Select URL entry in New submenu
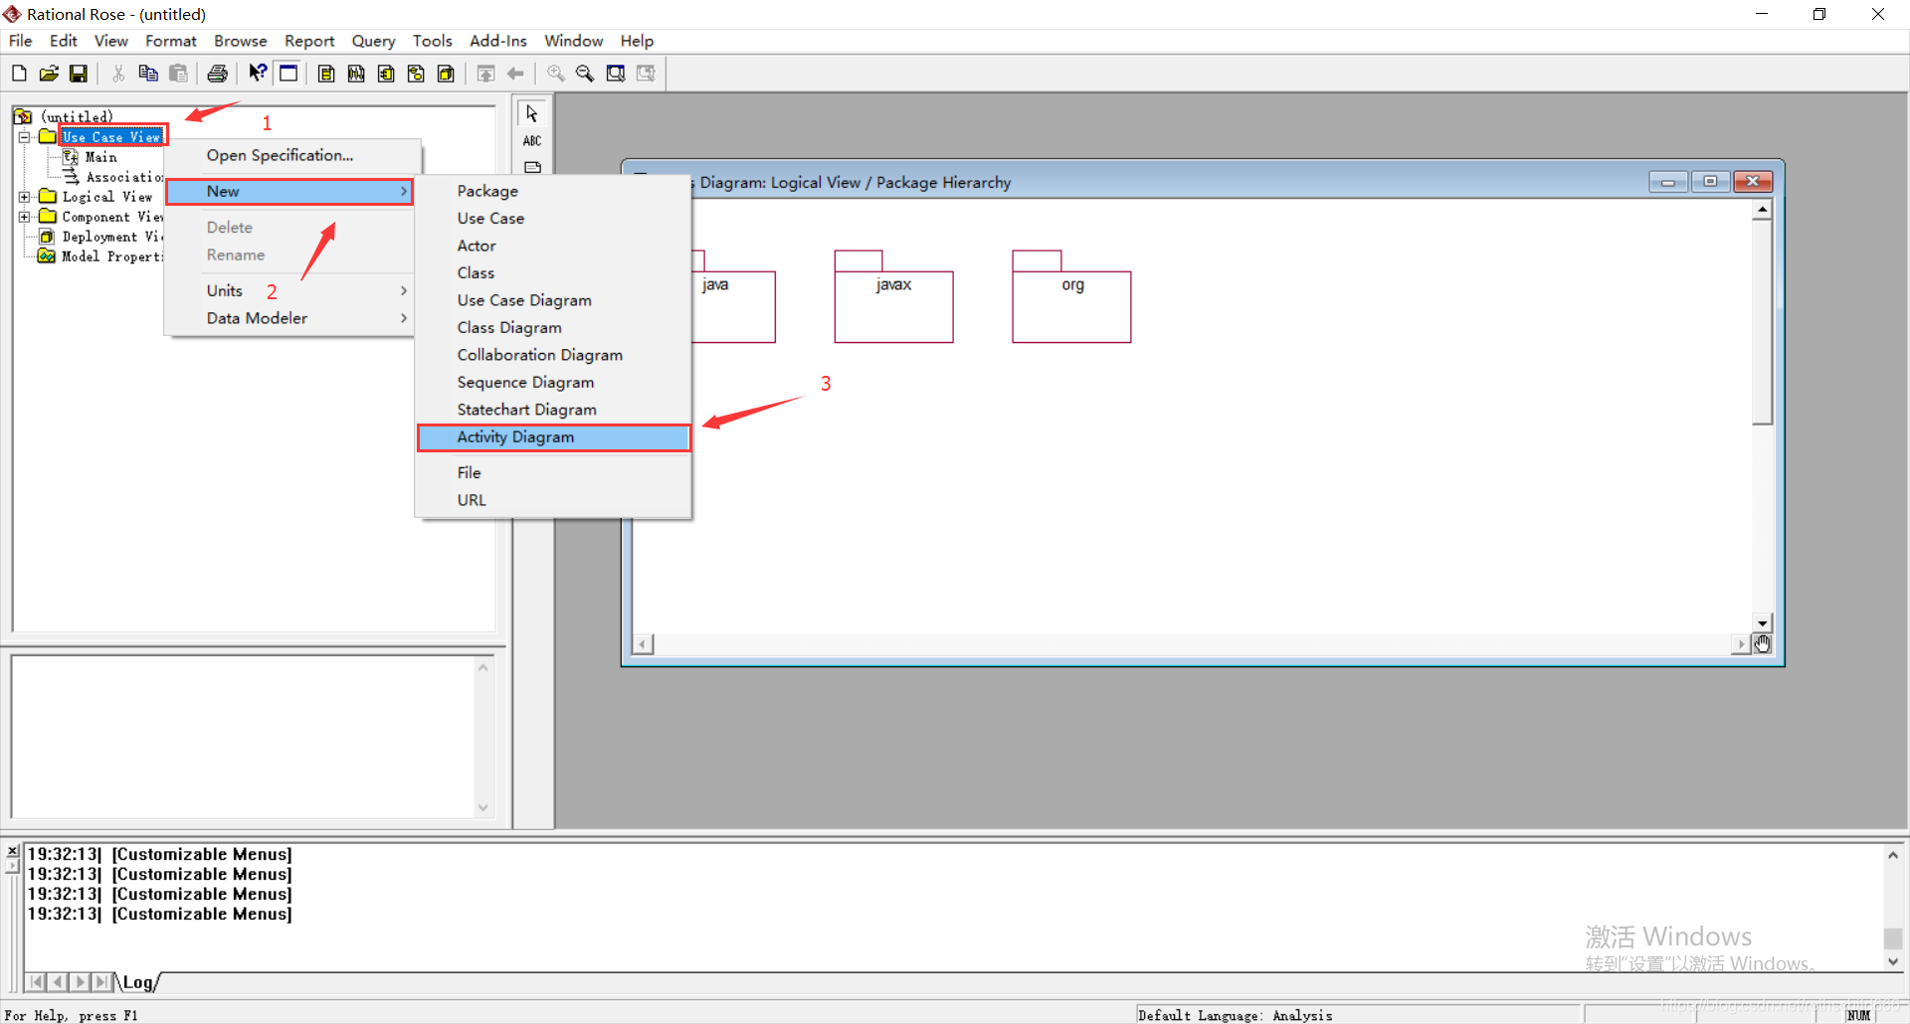The height and width of the screenshot is (1024, 1910). [554, 500]
